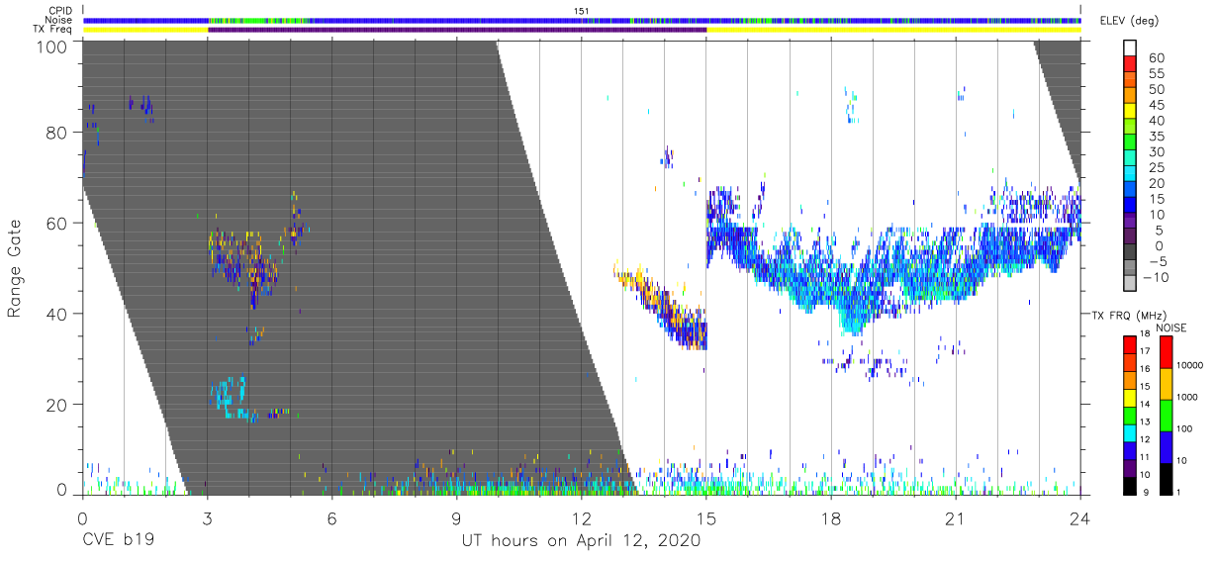Click Range Gate axis tick 60
This screenshot has height=561, width=1215.
coord(56,224)
